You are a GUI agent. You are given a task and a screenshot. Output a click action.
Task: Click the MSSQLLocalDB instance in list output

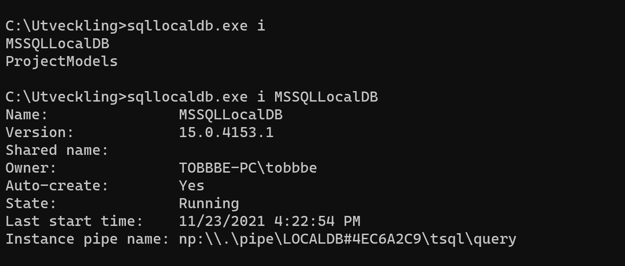57,44
